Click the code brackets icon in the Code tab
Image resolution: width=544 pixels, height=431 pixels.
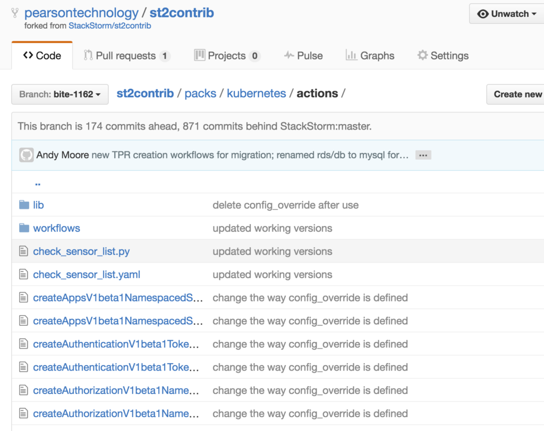tap(28, 55)
